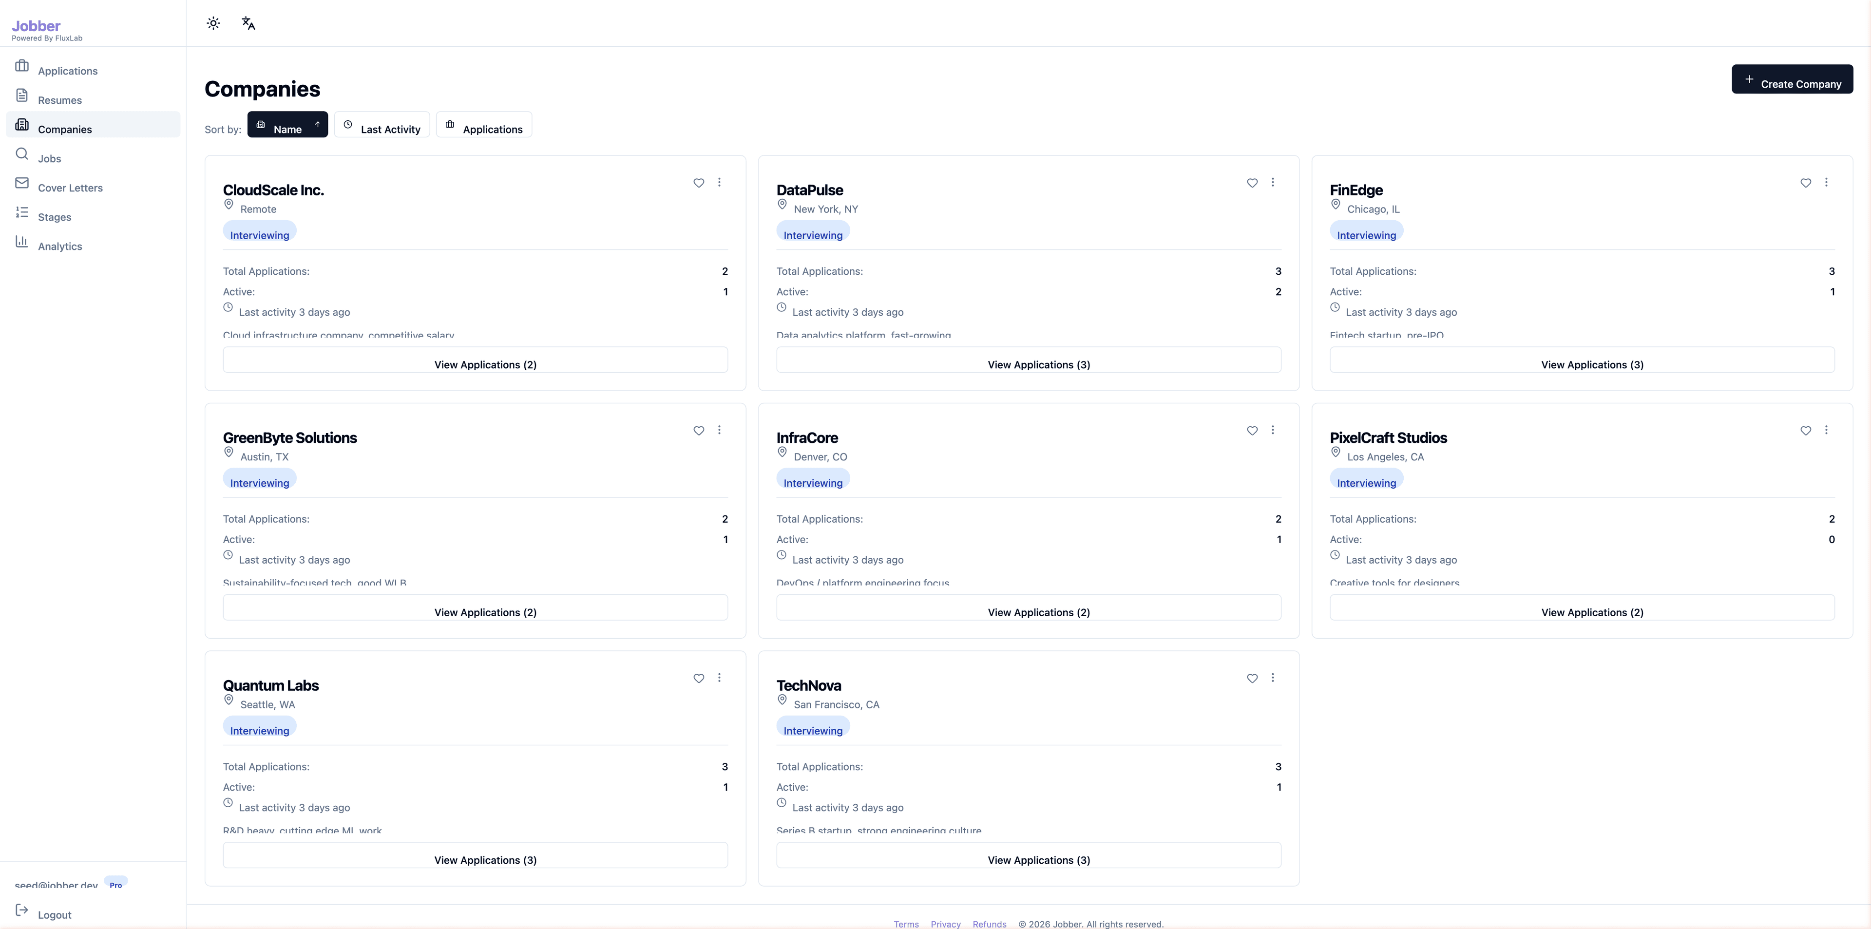This screenshot has width=1871, height=929.
Task: Toggle the light/dark theme sun icon
Action: [213, 23]
